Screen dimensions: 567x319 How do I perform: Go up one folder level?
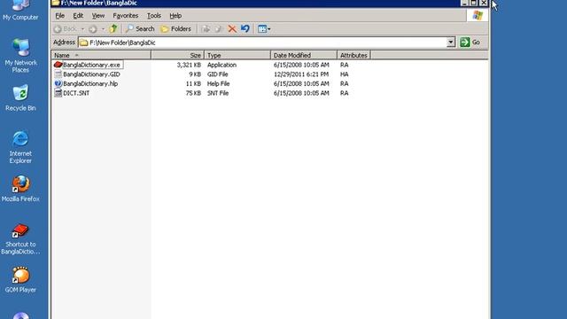coord(113,29)
